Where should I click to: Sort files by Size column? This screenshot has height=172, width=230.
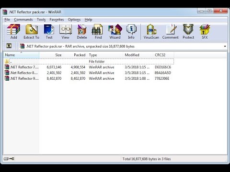(x=51, y=55)
